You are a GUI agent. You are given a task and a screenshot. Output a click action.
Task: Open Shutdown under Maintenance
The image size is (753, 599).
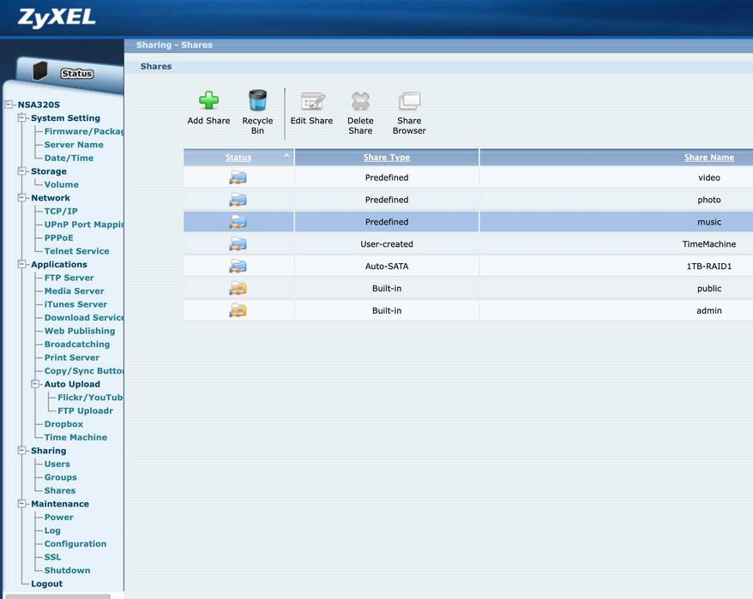point(67,570)
